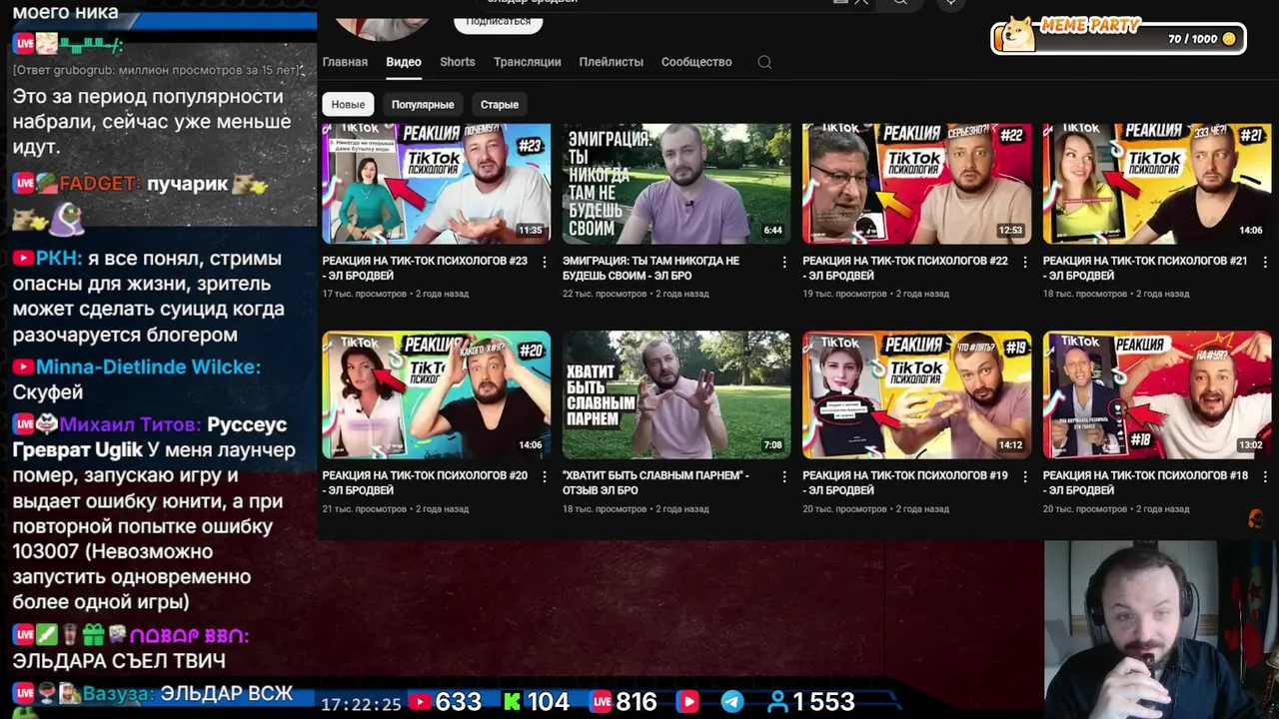Click the LIVE icon beside 816
This screenshot has width=1279, height=719.
[601, 702]
